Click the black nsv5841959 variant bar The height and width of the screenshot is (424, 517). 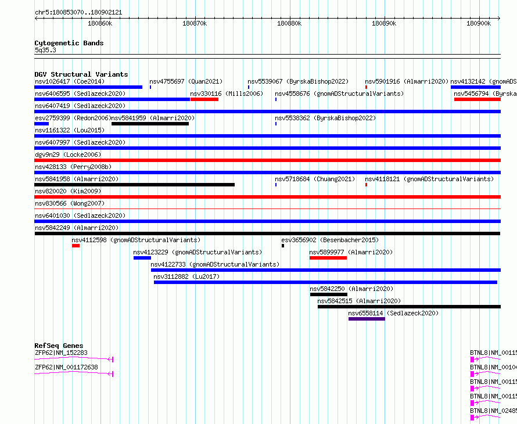click(x=150, y=124)
